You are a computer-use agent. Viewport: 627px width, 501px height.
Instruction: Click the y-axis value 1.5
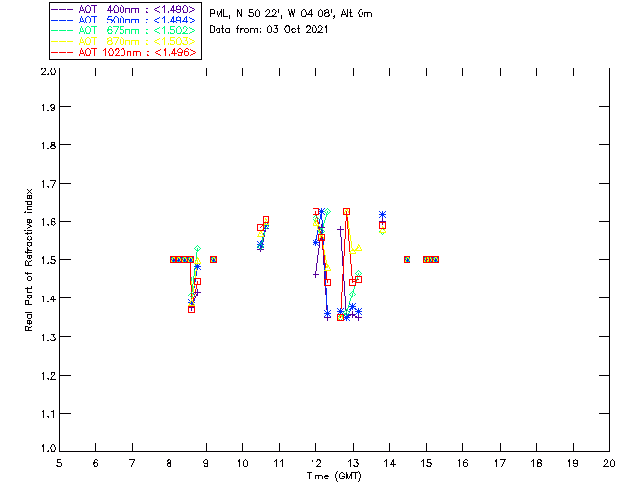click(48, 260)
